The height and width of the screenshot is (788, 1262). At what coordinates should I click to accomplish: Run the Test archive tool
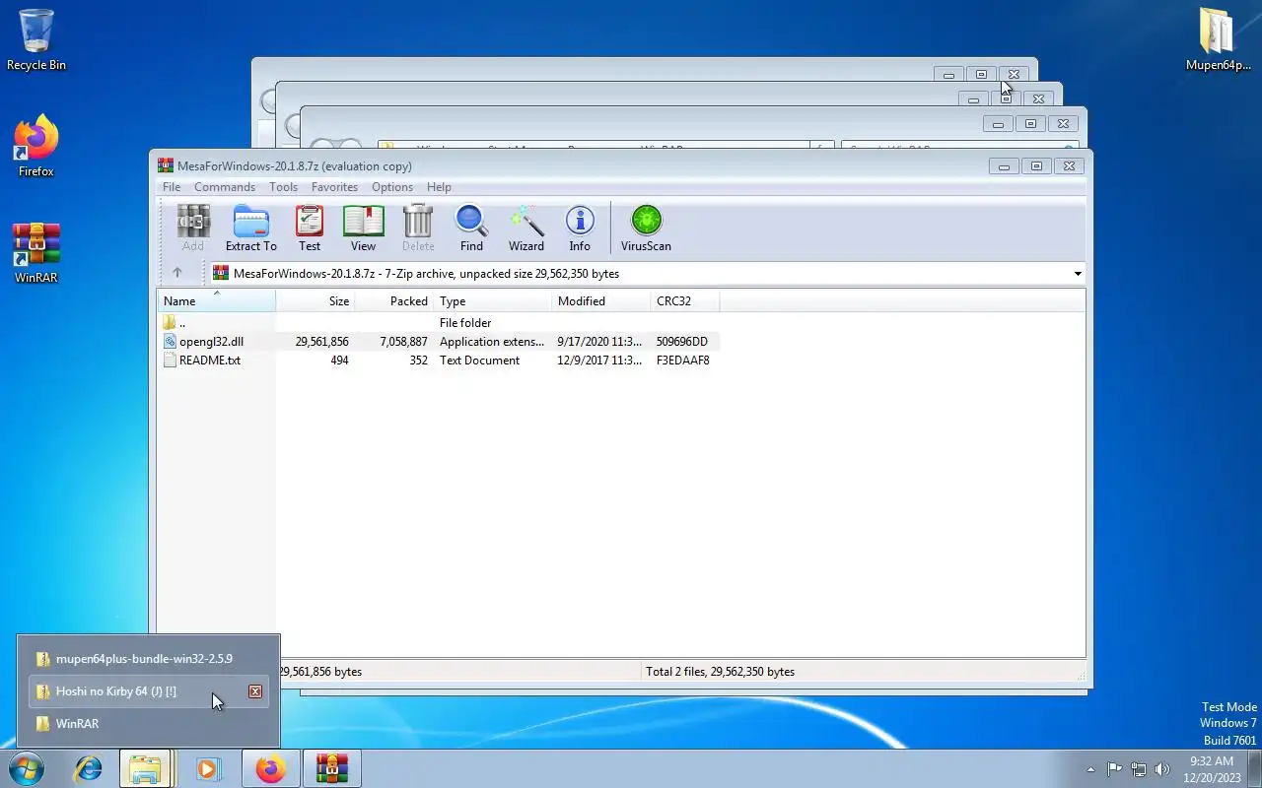tap(310, 229)
